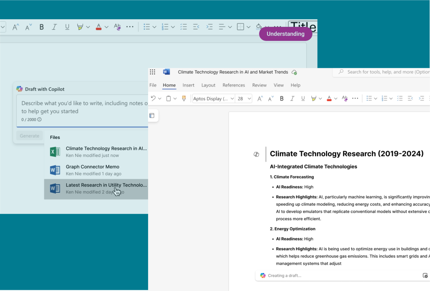
Task: Open the References tab
Action: (234, 85)
